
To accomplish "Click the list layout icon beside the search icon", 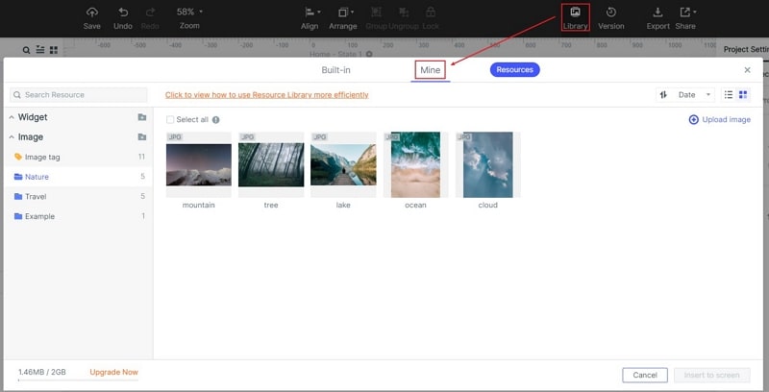I will click(x=40, y=50).
